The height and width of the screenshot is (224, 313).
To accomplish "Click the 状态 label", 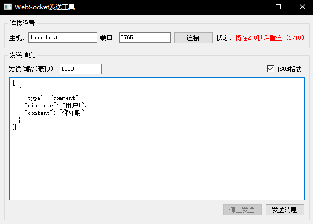I will 224,38.
